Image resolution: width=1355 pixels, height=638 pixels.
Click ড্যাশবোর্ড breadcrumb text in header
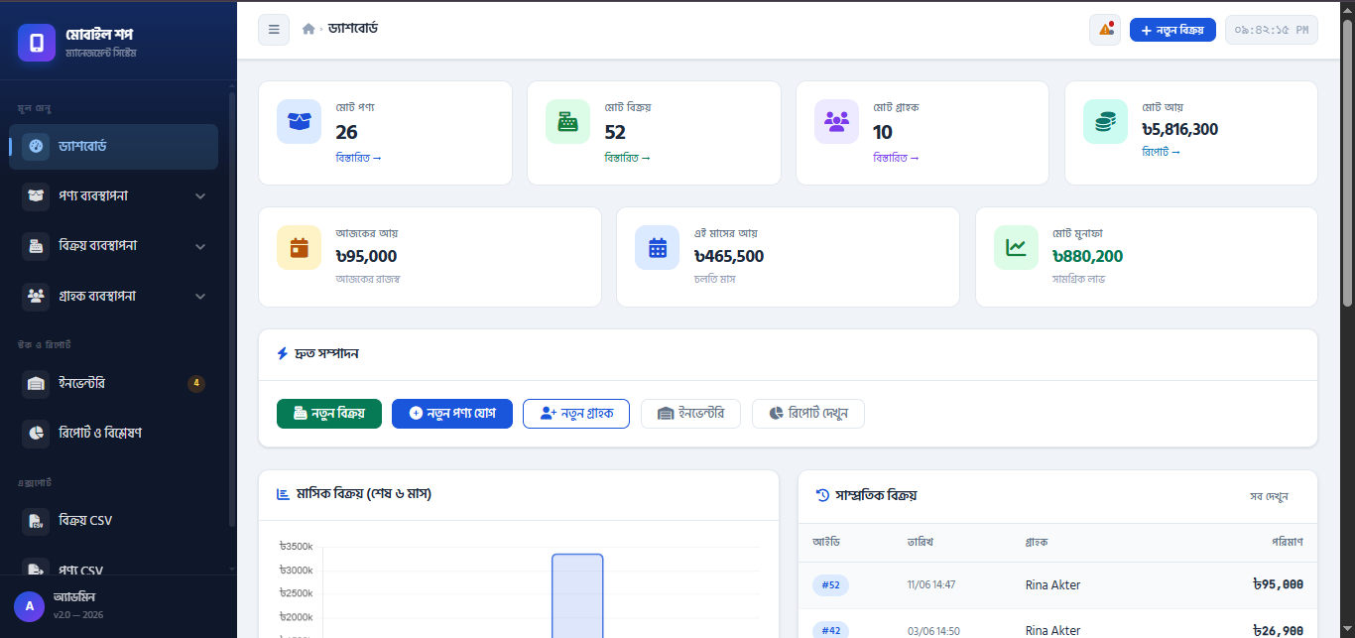click(x=353, y=29)
